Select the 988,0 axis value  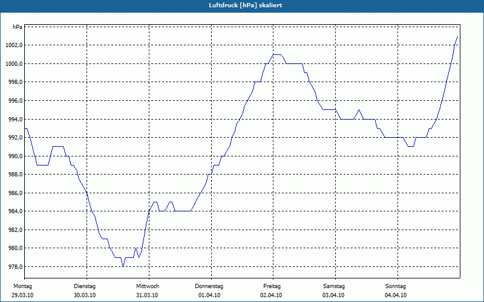[x=15, y=175]
